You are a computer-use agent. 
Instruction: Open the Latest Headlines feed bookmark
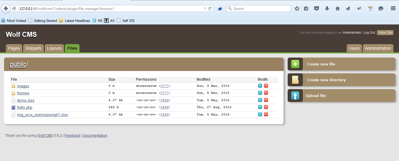tap(75, 20)
